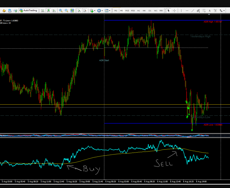Select the vertical line drawing tool
This screenshot has height=188, width=230.
181,11
